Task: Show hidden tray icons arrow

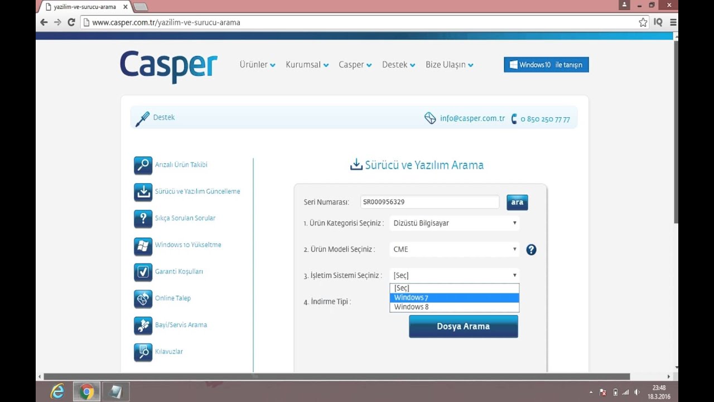Action: [591, 392]
